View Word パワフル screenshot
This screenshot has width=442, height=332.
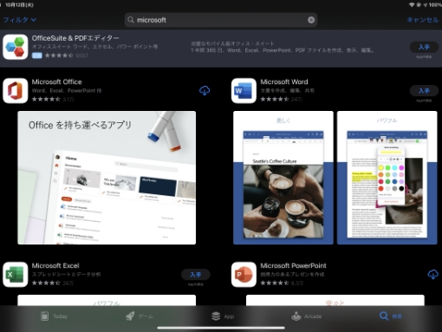[x=387, y=178]
